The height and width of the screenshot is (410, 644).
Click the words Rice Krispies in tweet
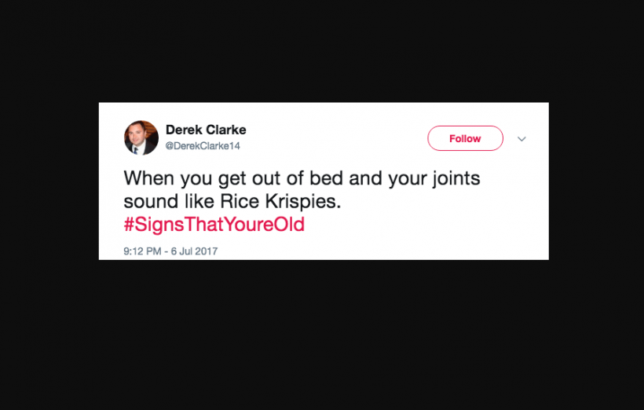[280, 202]
